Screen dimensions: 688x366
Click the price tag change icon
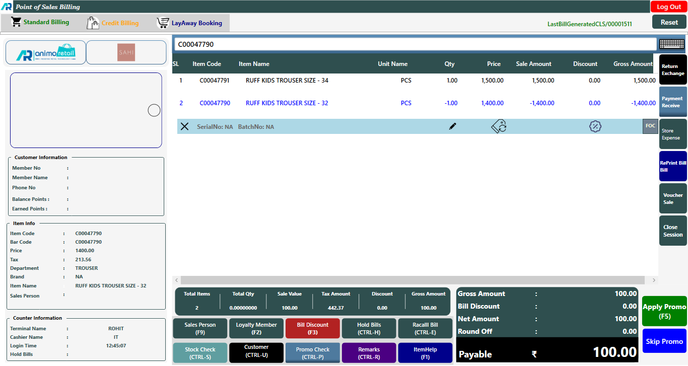pos(499,126)
